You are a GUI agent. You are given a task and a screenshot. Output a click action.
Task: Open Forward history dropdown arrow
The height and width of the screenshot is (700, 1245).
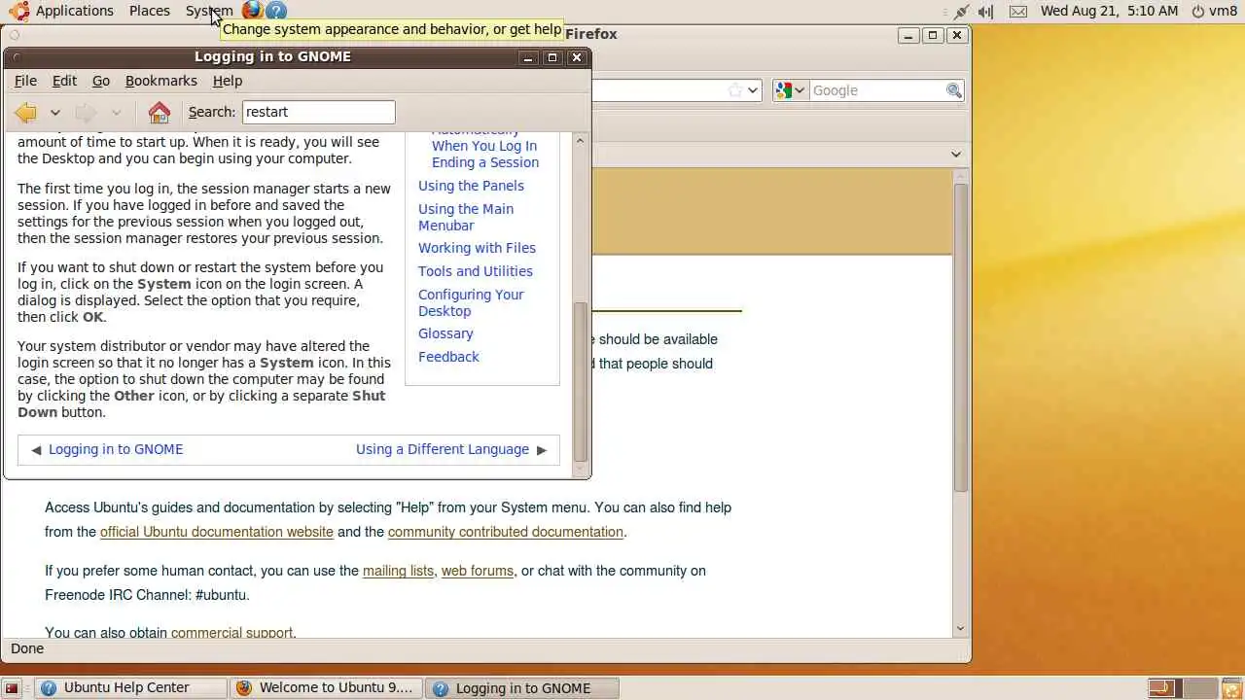[116, 113]
